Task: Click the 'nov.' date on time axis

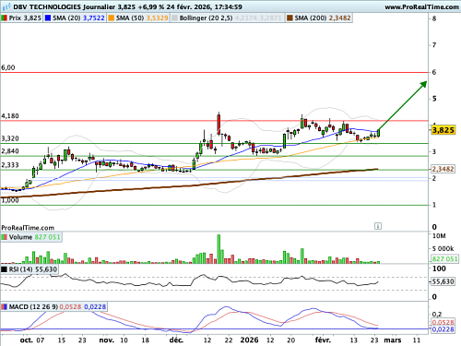Action: (x=107, y=340)
